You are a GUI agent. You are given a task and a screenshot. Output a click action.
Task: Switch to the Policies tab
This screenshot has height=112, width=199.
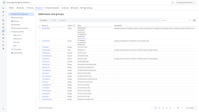click(30, 8)
